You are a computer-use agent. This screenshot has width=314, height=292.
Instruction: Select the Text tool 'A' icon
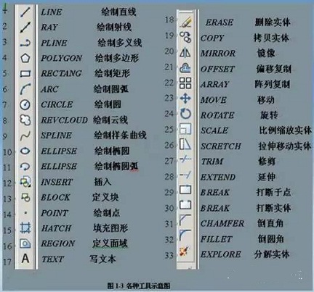tap(25, 259)
